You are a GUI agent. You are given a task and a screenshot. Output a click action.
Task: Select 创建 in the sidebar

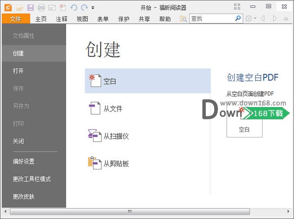(x=34, y=54)
